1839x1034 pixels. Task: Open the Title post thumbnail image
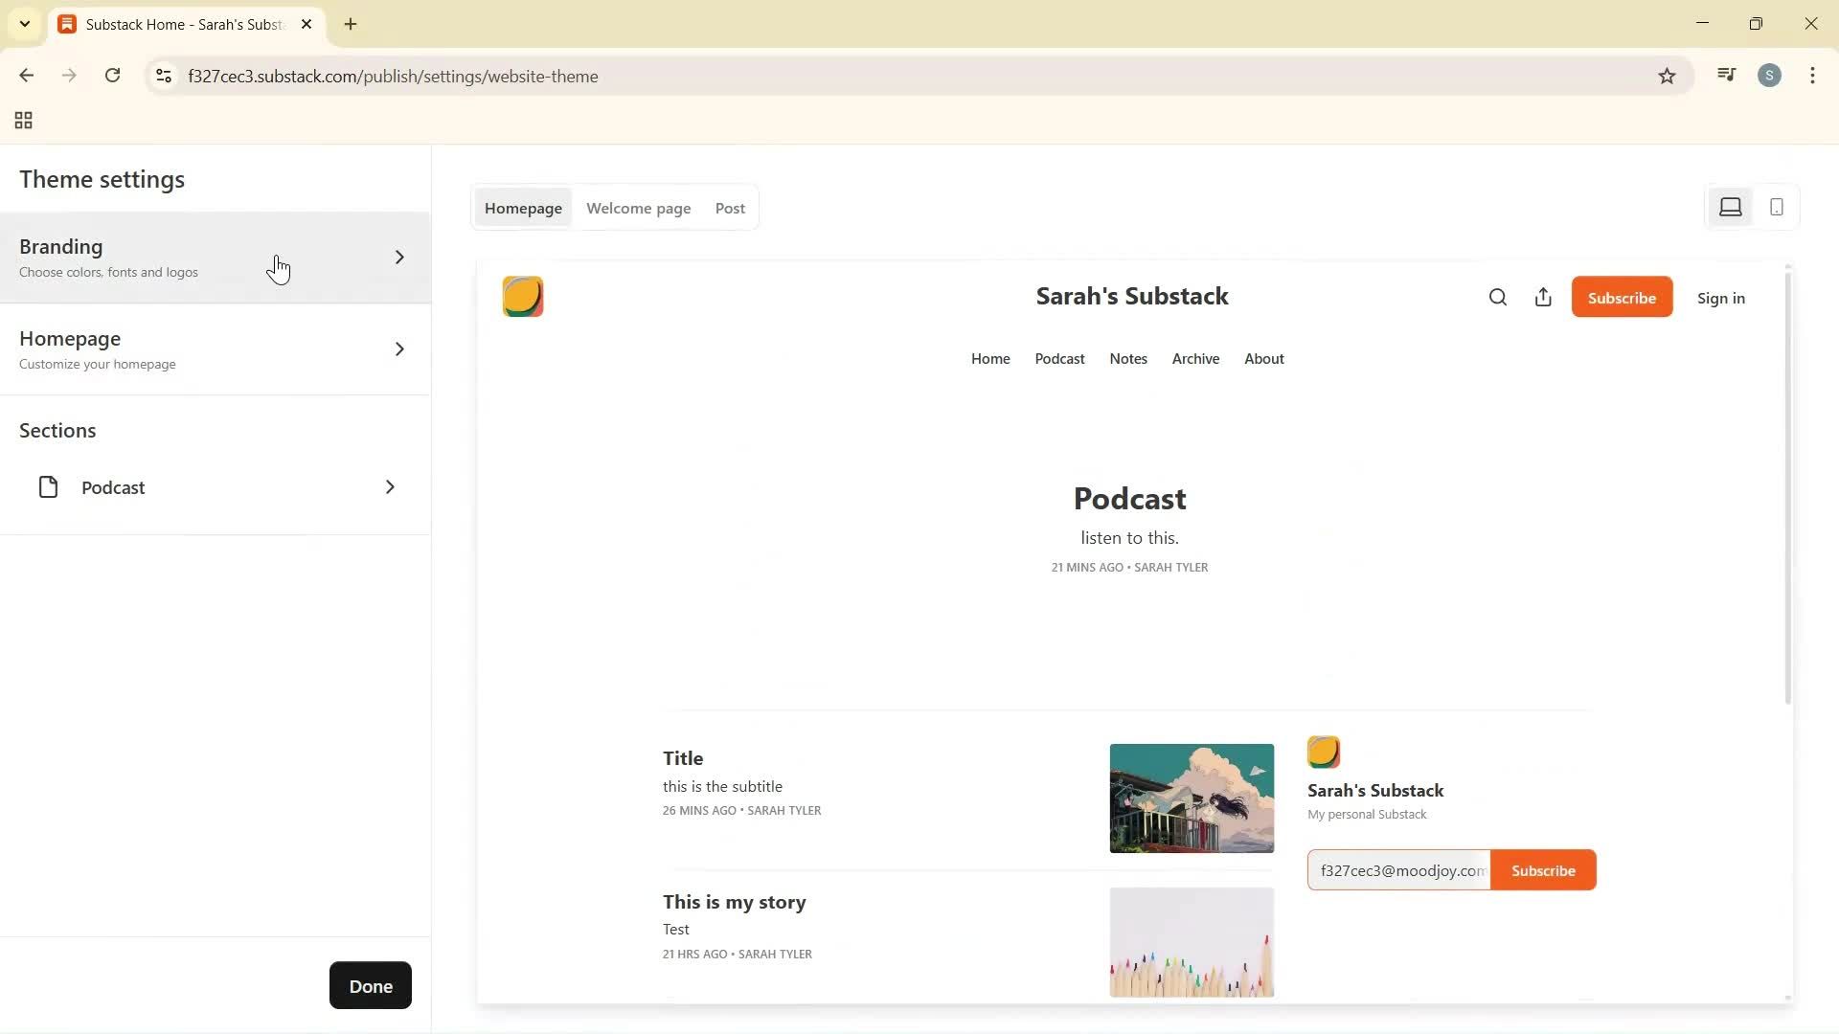pos(1192,798)
